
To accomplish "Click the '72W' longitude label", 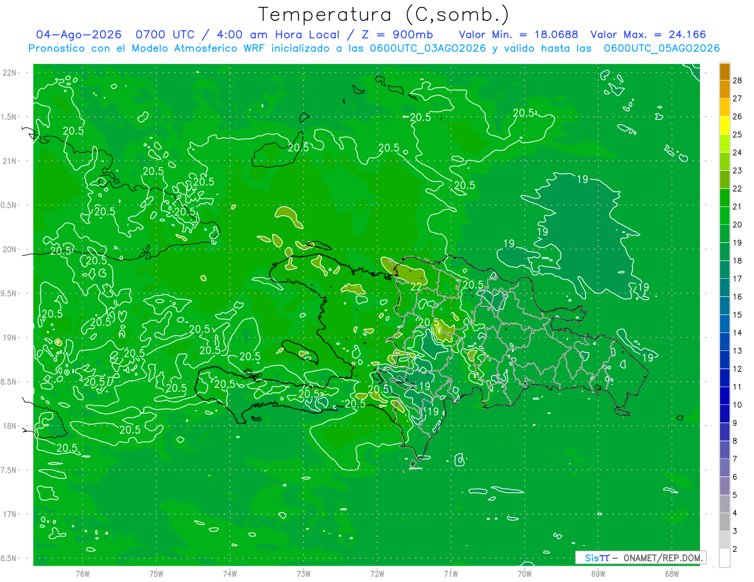I will click(377, 573).
